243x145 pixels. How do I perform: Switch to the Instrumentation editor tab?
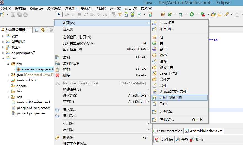[168, 131]
